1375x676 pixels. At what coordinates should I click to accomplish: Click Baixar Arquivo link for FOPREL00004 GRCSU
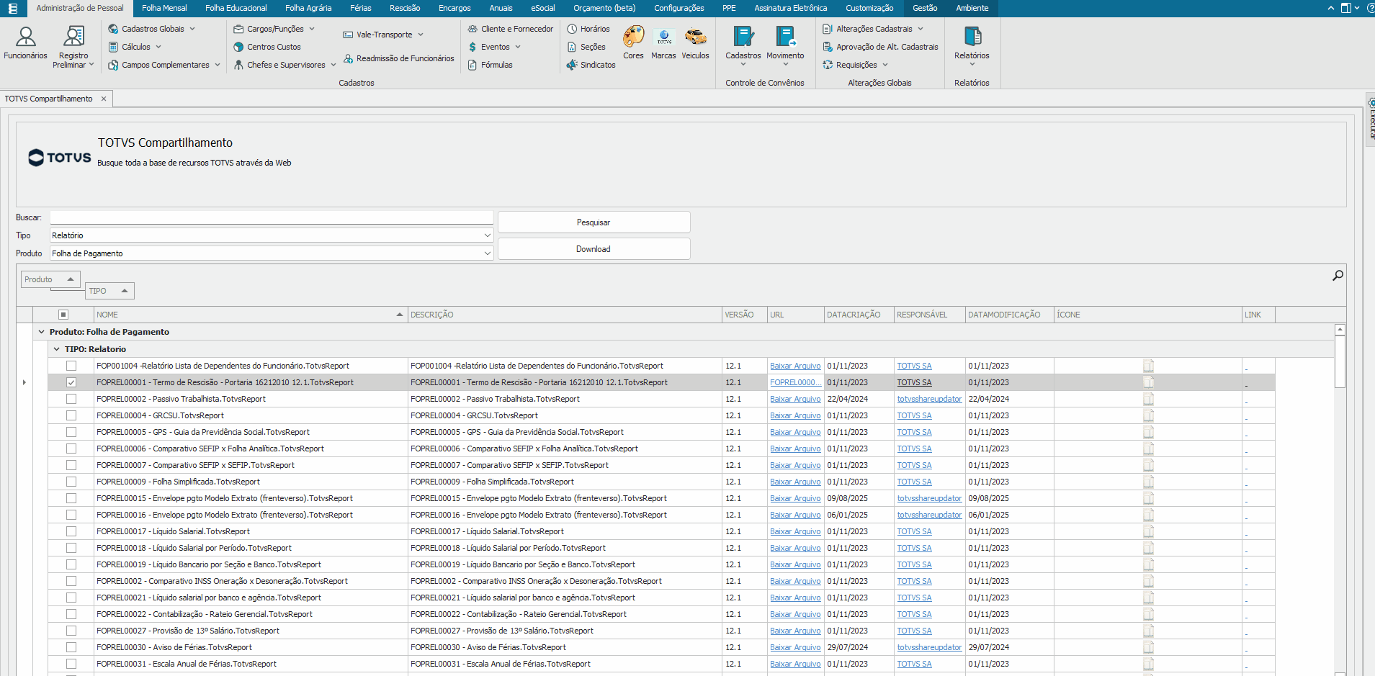795,415
